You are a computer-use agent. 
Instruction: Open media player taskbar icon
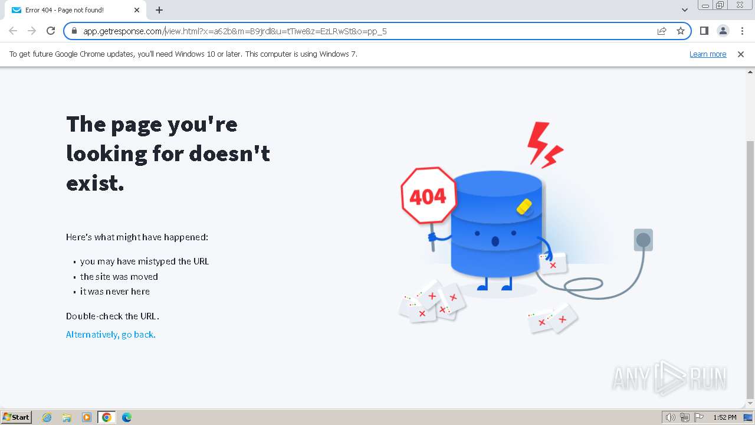tap(87, 417)
